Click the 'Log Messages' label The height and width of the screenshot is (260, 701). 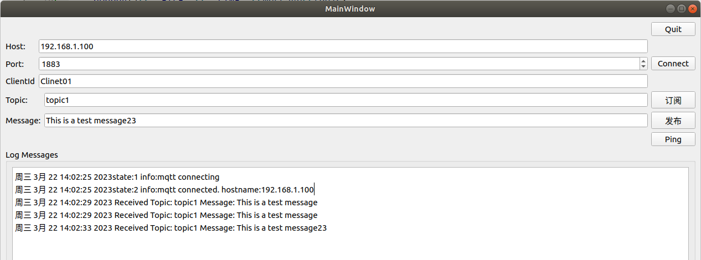click(32, 155)
